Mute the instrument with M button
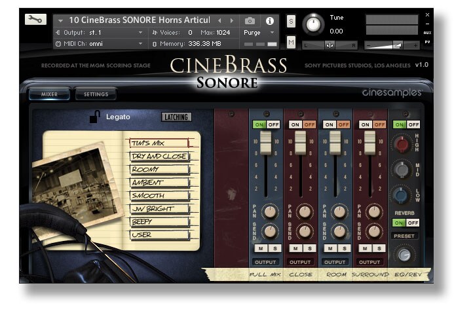454x315 pixels. click(x=291, y=43)
